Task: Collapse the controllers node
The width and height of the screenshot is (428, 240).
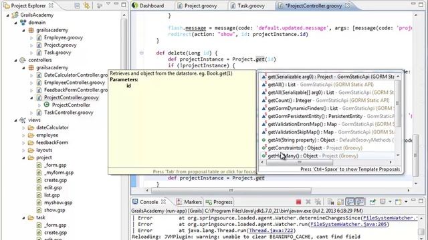Action: 15,61
